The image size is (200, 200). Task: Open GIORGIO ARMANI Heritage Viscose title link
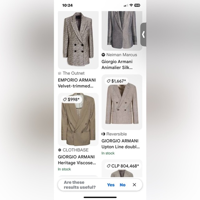pos(77,160)
